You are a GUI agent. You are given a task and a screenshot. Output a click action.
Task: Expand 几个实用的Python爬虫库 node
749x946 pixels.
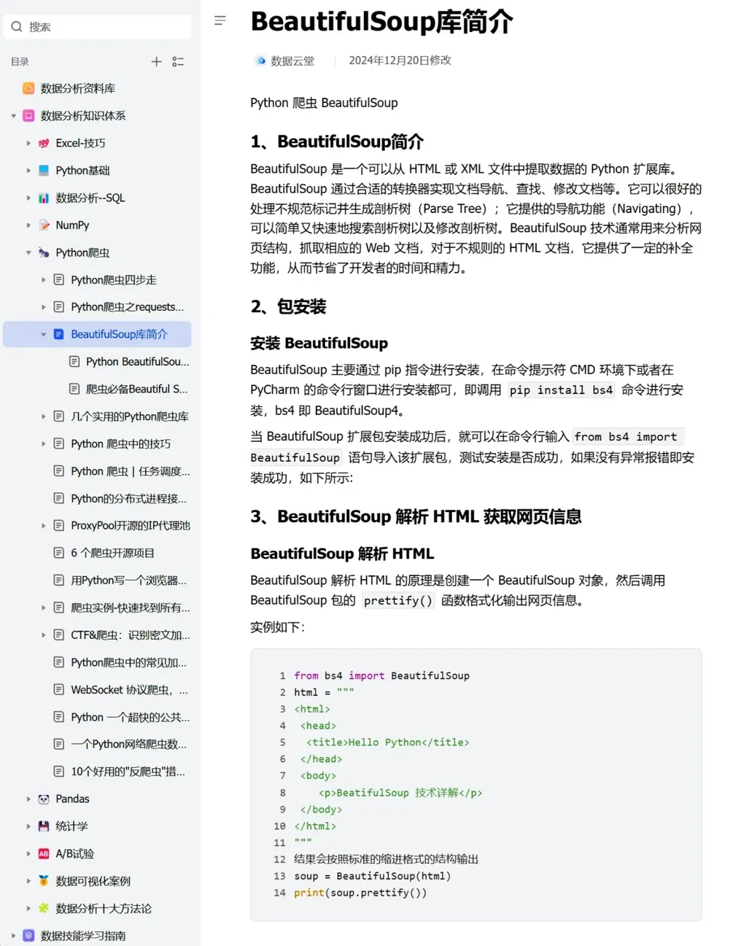click(x=44, y=416)
